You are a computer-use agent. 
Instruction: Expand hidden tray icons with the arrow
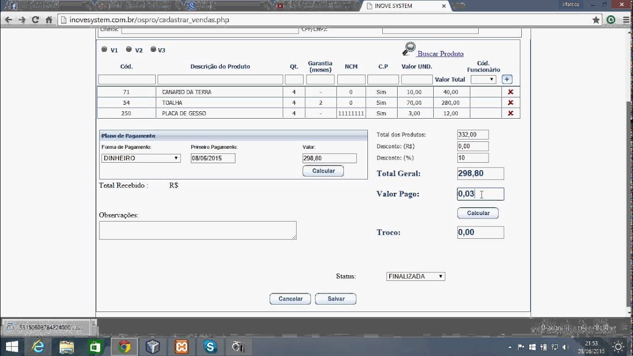coord(509,347)
